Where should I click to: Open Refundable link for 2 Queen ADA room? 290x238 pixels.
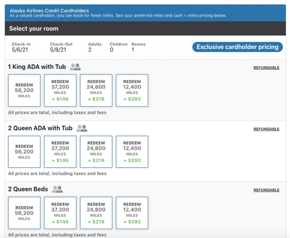click(x=266, y=129)
